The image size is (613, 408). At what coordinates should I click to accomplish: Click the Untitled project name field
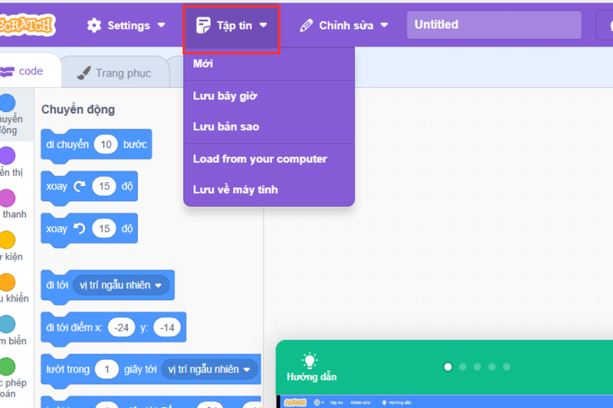tap(493, 24)
